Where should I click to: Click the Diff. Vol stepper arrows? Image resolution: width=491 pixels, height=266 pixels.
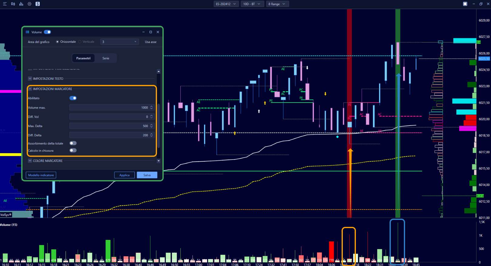[x=152, y=117]
